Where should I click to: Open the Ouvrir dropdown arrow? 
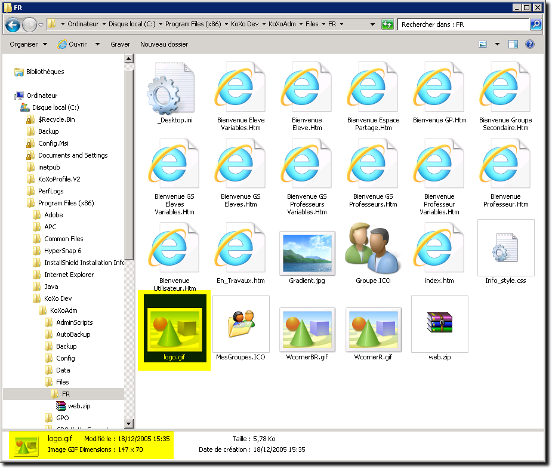[x=97, y=44]
